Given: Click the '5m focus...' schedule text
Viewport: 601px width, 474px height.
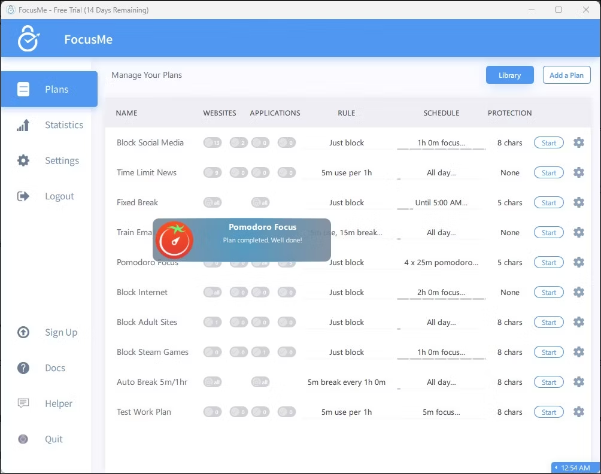Looking at the screenshot, I should pyautogui.click(x=441, y=412).
